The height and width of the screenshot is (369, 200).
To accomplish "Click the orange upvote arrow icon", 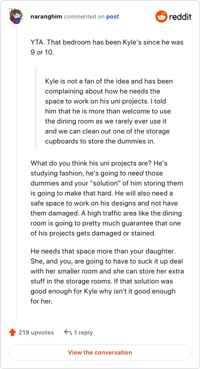I will point(12,332).
